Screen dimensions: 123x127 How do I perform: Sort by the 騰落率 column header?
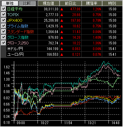click(92, 3)
